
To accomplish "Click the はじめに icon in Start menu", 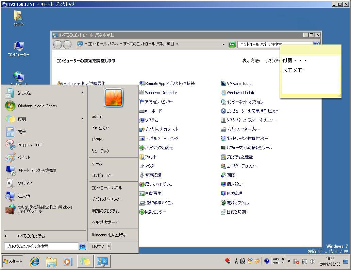I will point(10,93).
